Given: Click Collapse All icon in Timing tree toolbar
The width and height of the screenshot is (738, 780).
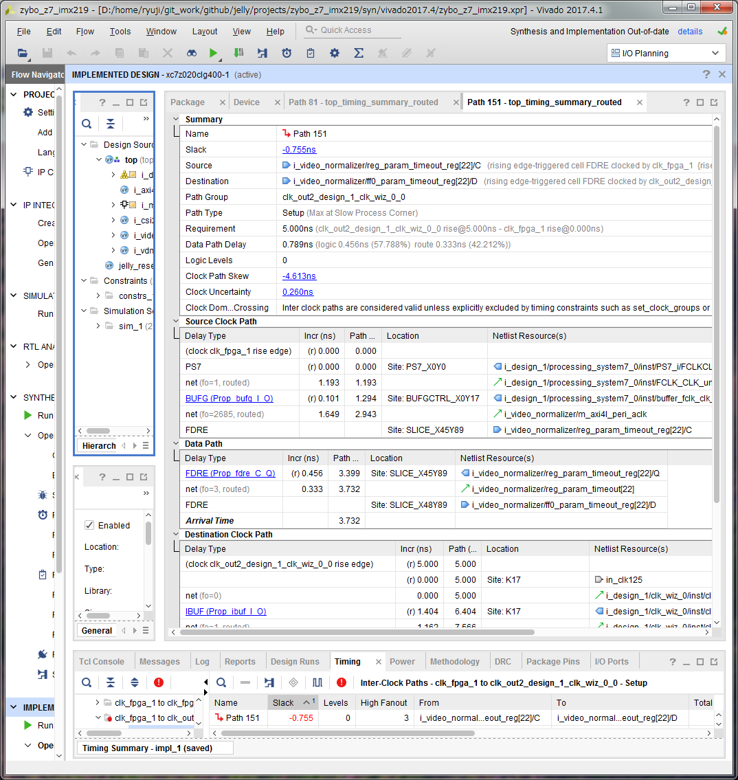Looking at the screenshot, I should pos(111,682).
